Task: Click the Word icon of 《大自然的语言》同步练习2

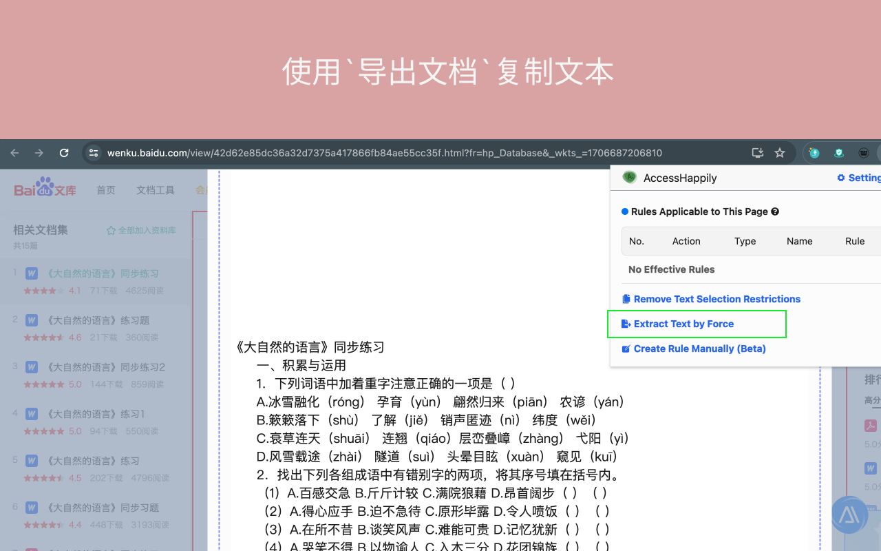Action: [32, 367]
